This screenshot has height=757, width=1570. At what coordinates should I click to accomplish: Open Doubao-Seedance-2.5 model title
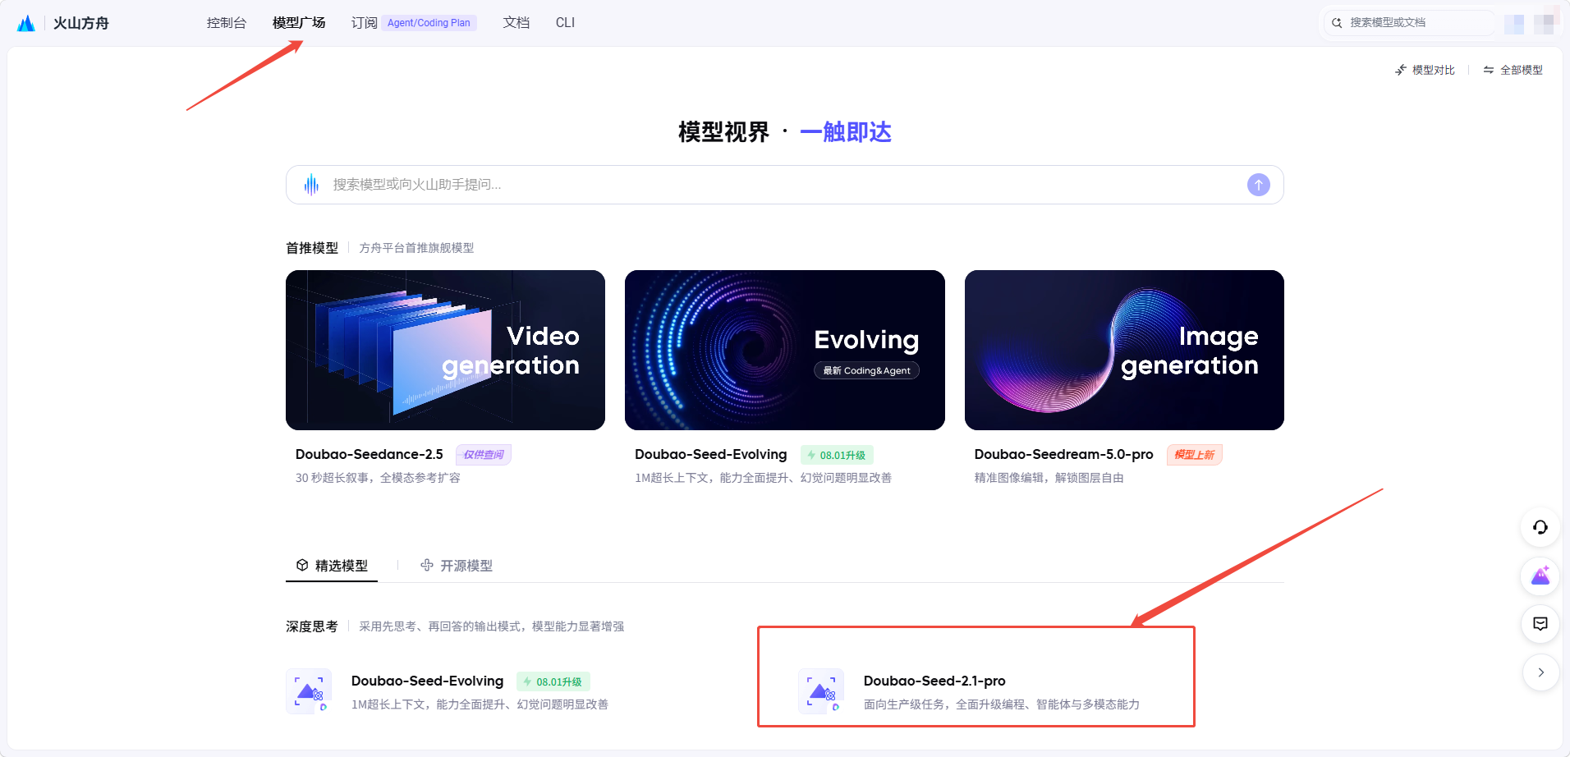(369, 454)
